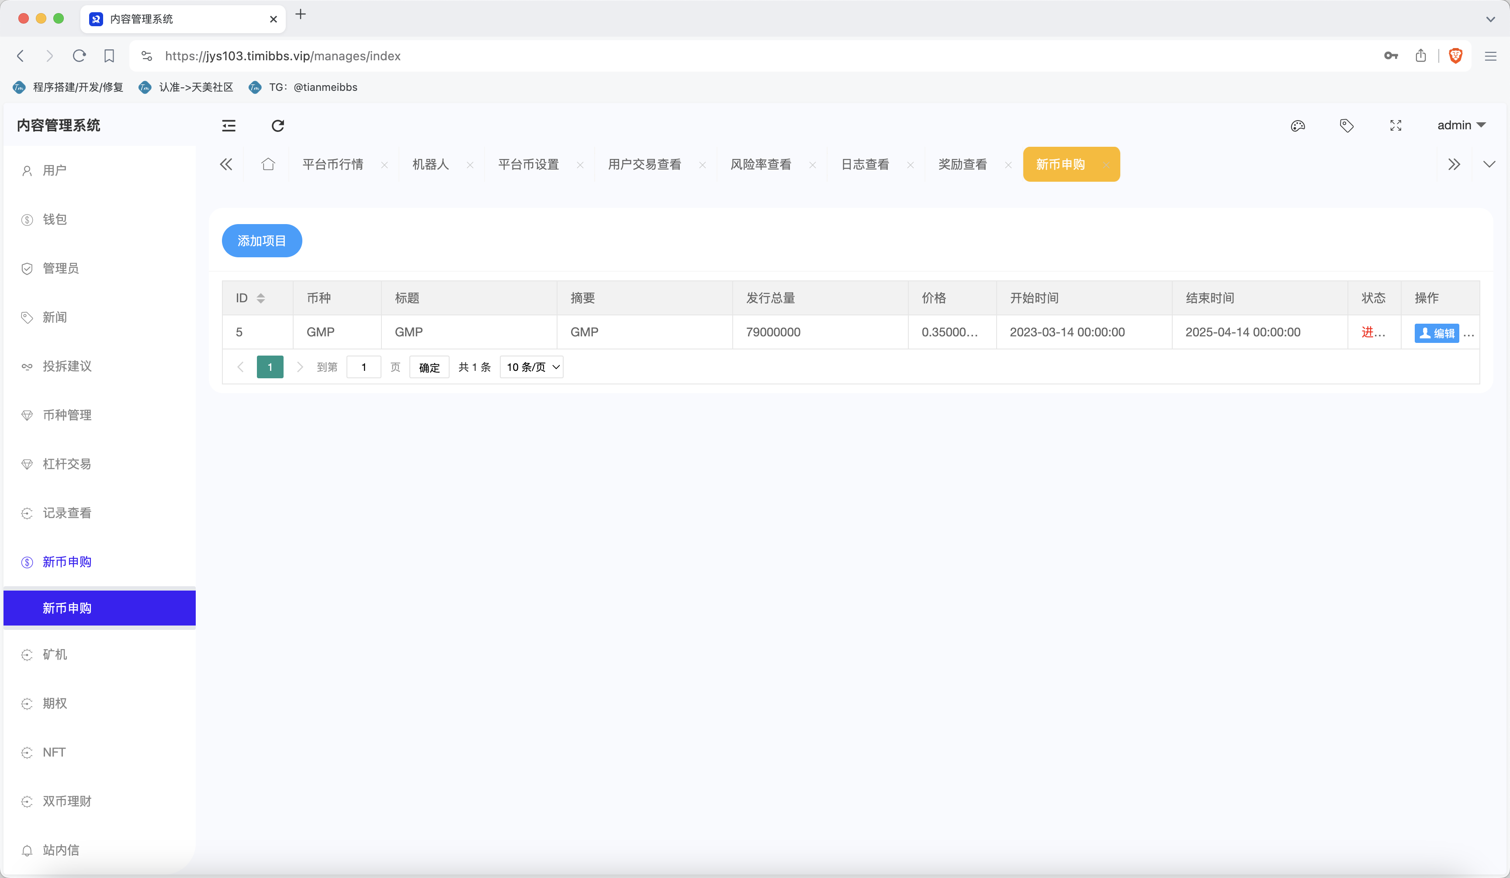
Task: Expand NFT sidebar menu
Action: point(100,752)
